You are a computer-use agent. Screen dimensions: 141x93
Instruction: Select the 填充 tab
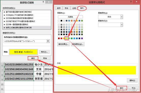coord(82,8)
